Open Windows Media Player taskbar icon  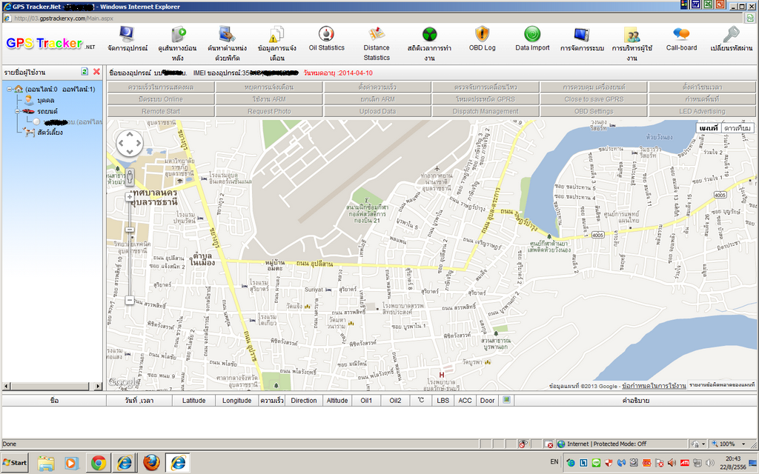pos(70,463)
